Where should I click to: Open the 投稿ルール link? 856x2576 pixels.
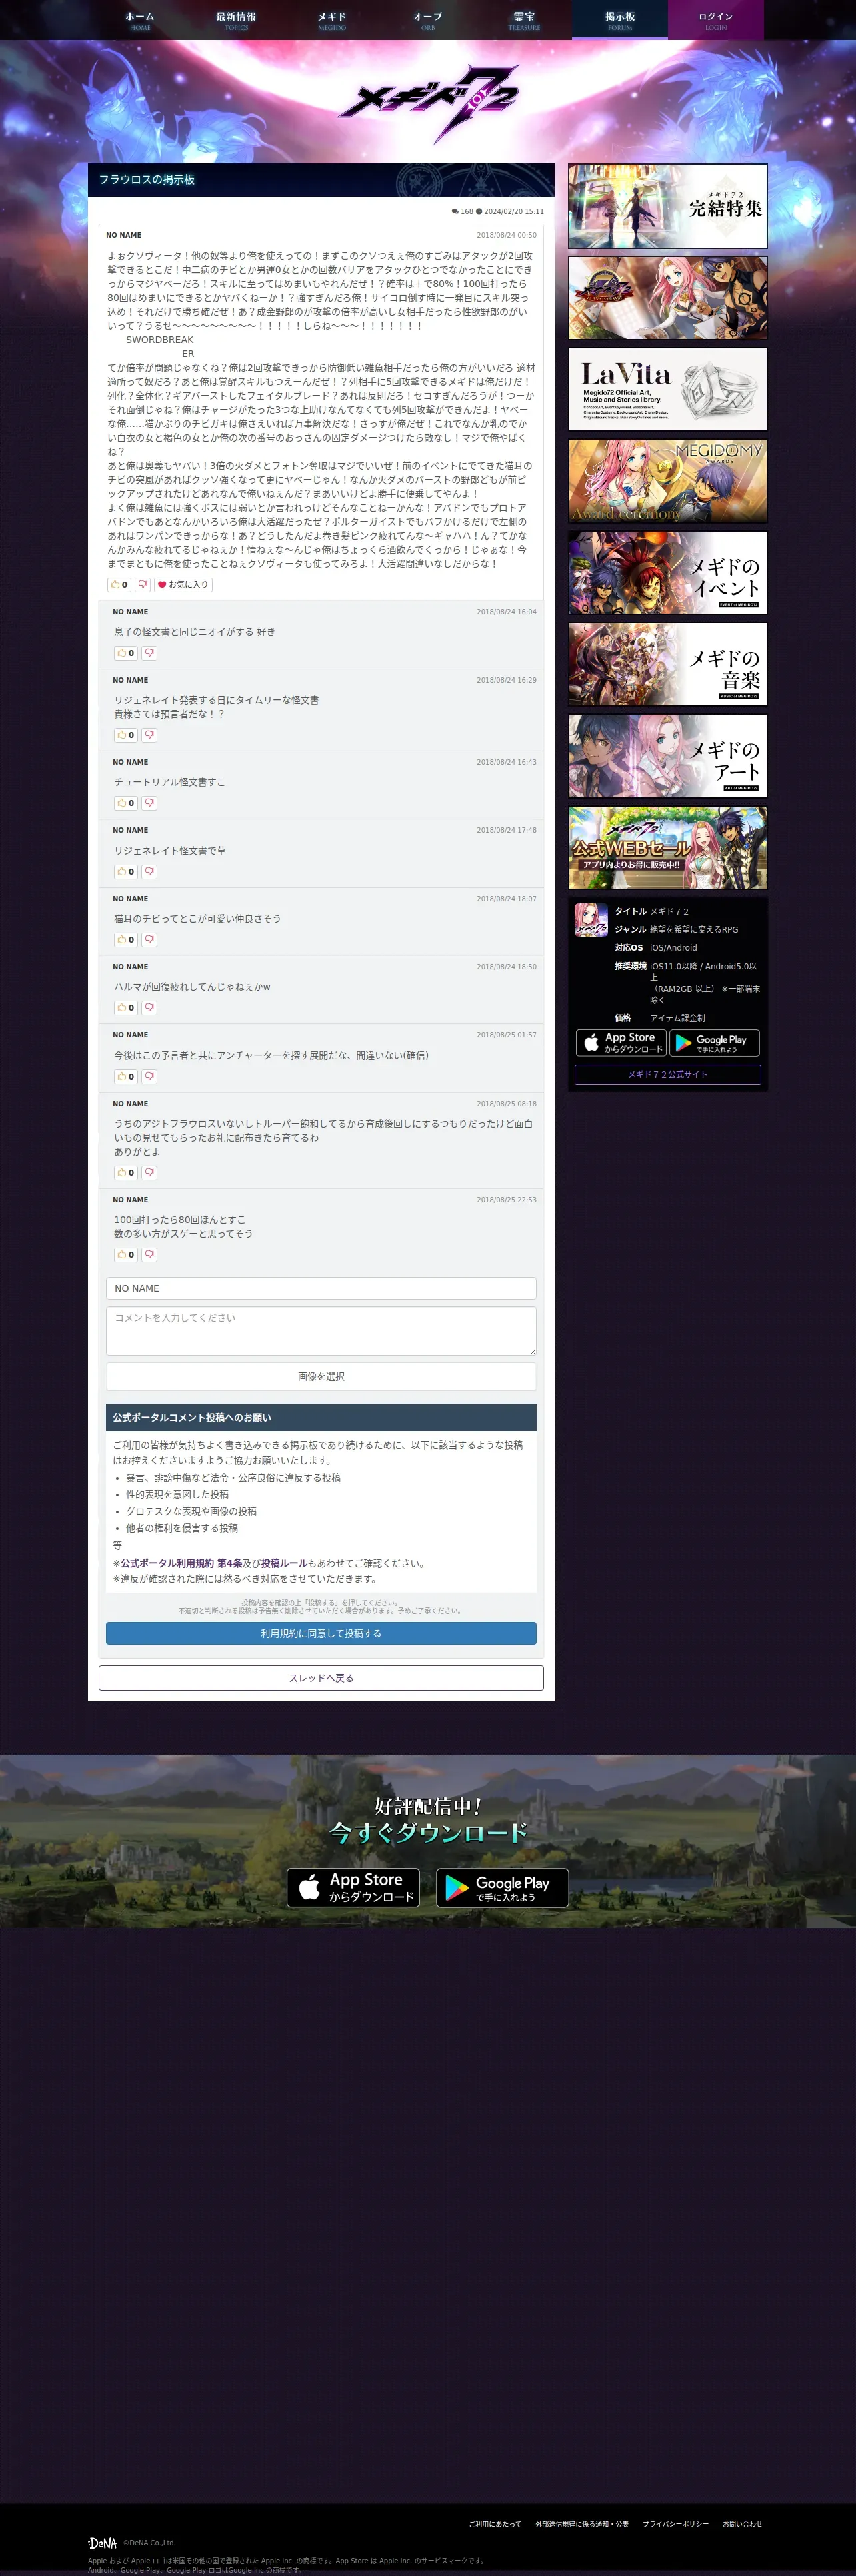click(x=284, y=1563)
